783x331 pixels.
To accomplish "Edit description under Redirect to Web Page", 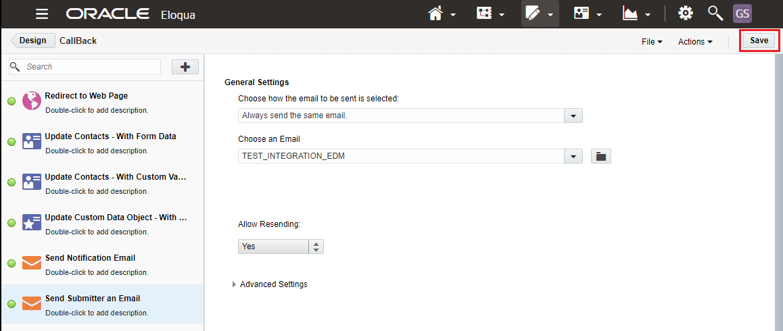I will click(97, 110).
